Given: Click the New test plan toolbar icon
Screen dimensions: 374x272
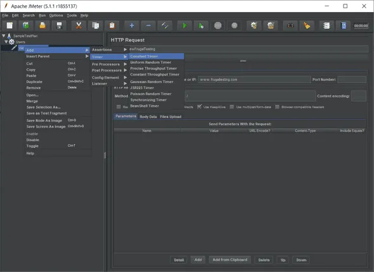Looking at the screenshot, I should click(x=10, y=25).
